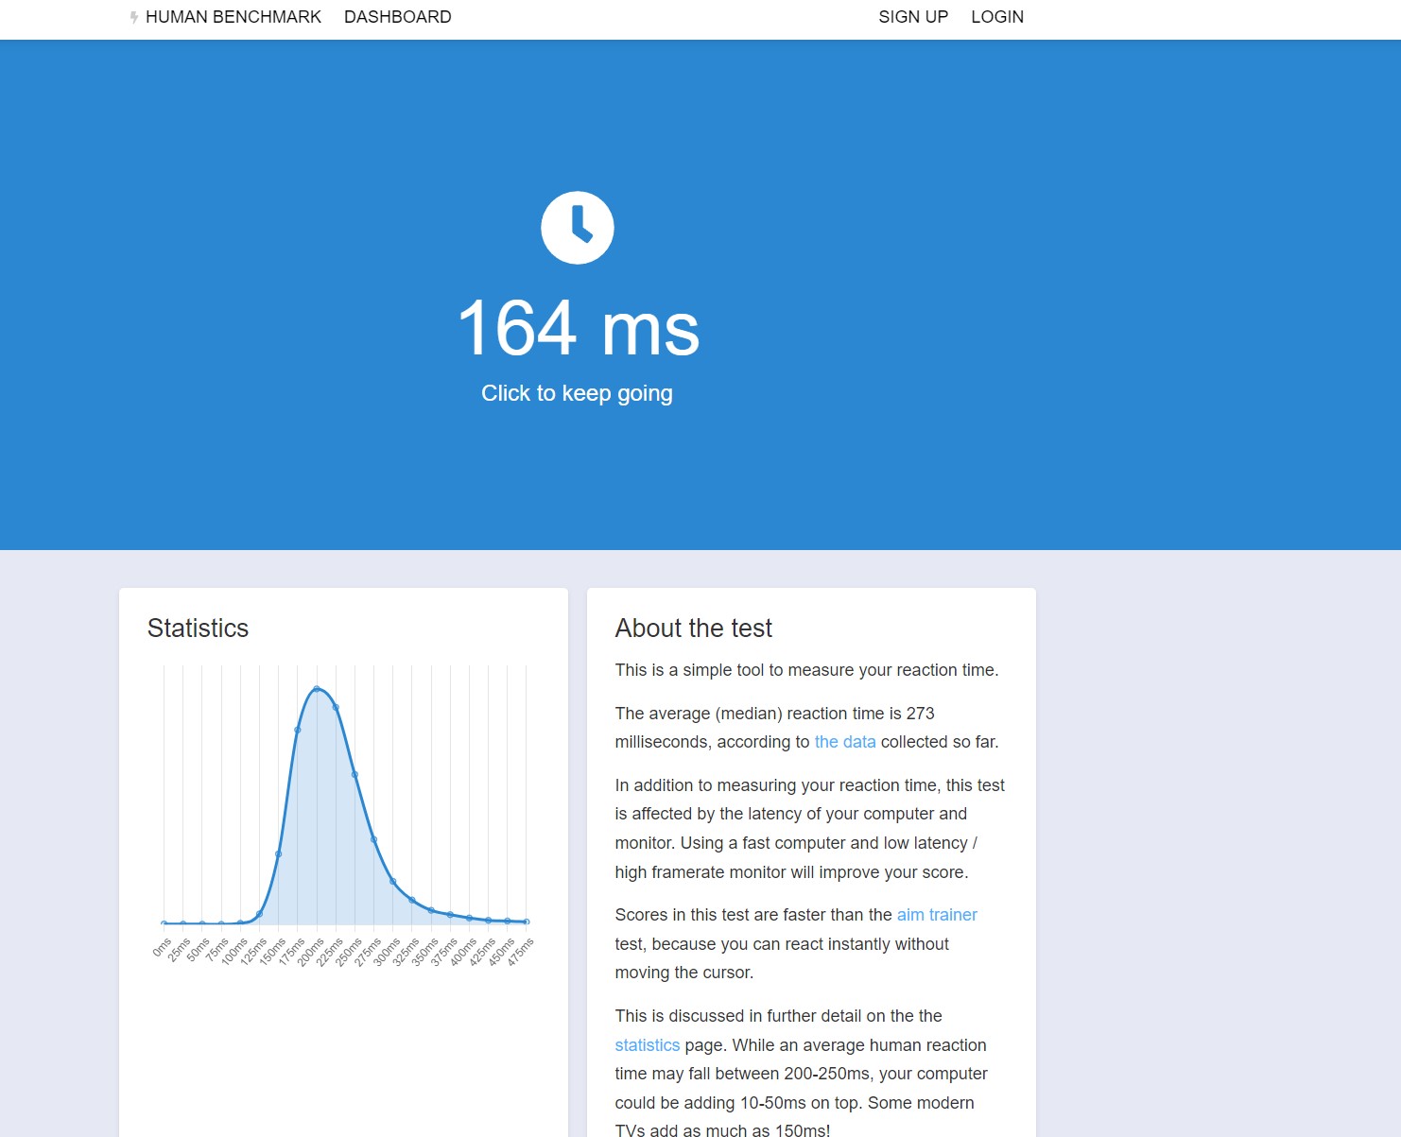Go to the DASHBOARD page

398,17
